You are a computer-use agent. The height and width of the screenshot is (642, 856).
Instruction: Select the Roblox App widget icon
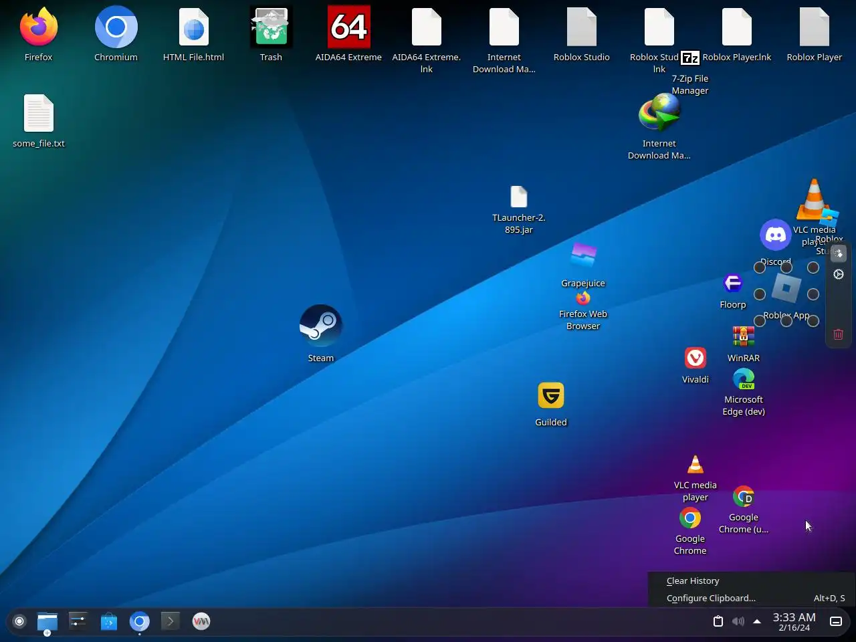coord(786,289)
